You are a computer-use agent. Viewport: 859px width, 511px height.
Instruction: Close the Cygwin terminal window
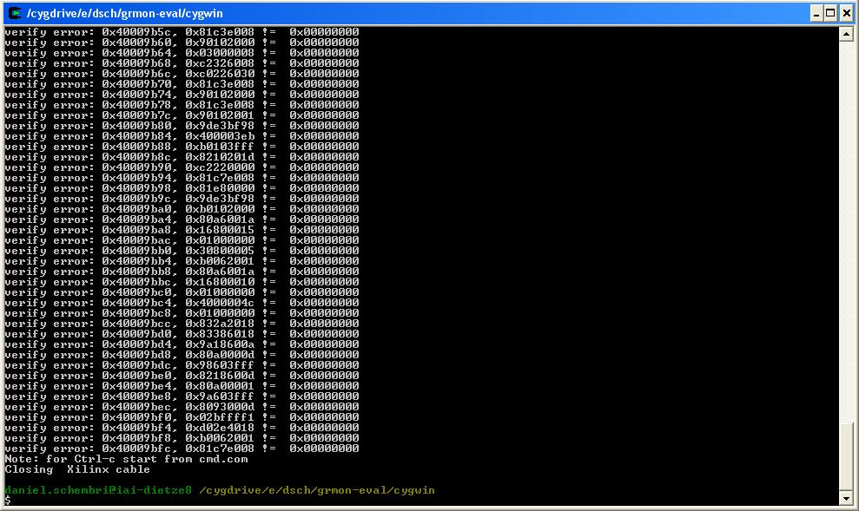(x=846, y=13)
